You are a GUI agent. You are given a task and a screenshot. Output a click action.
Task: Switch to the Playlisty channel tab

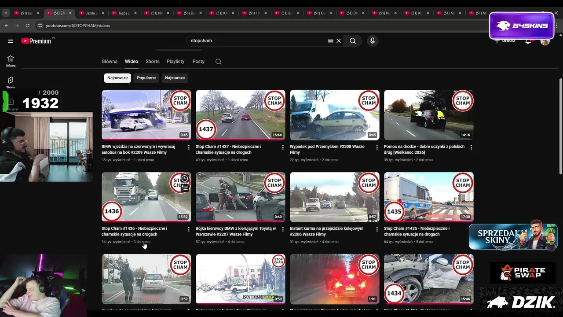[175, 62]
